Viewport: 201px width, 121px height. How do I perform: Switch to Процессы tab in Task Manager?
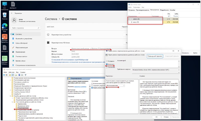click(x=131, y=10)
